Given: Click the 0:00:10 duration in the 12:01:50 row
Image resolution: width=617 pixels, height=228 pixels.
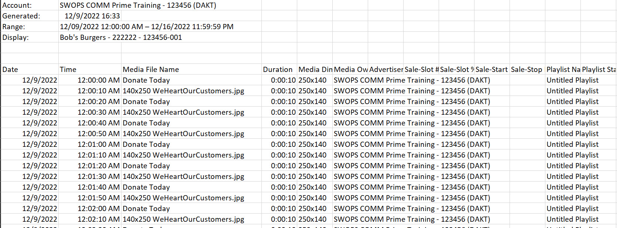Looking at the screenshot, I should (283, 198).
